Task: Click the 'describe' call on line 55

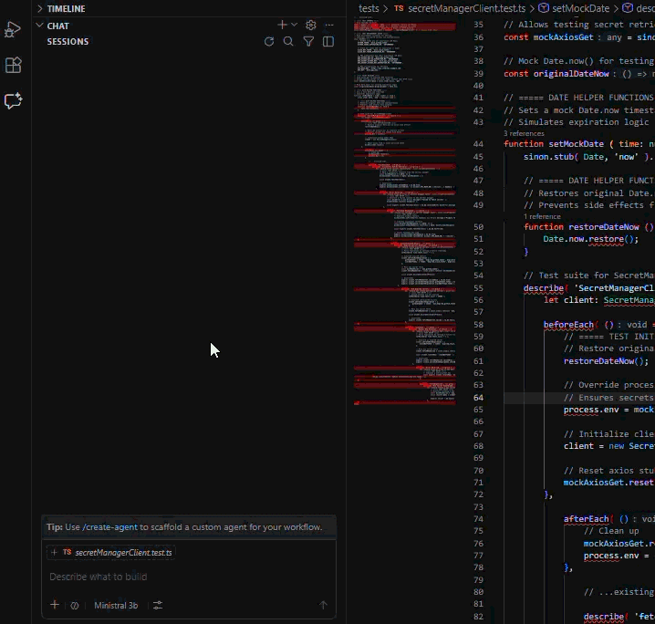Action: (544, 288)
